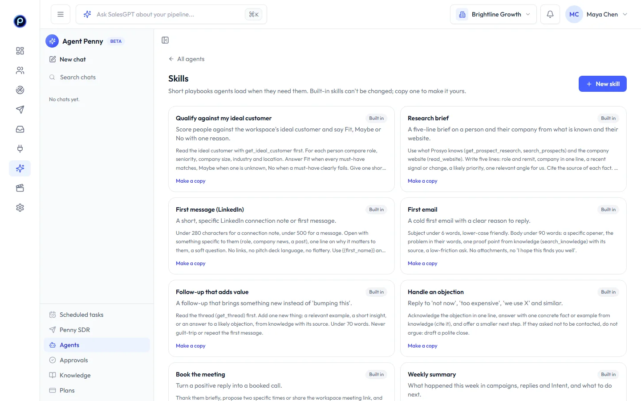Image resolution: width=641 pixels, height=401 pixels.
Task: Open the Plans section
Action: click(97, 390)
